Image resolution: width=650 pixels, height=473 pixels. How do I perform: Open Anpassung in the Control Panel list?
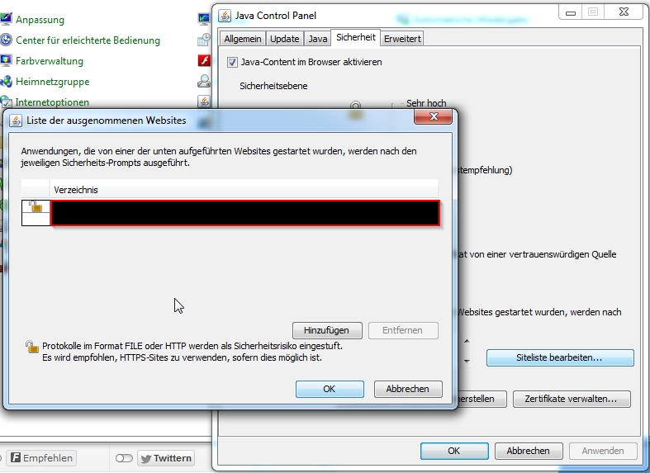(40, 20)
